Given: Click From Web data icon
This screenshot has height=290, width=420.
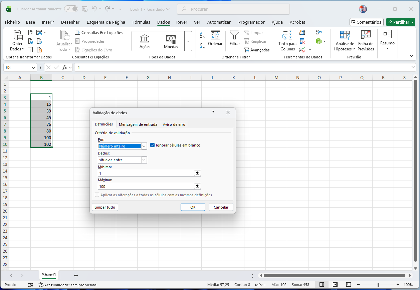Looking at the screenshot, I should pos(31,41).
